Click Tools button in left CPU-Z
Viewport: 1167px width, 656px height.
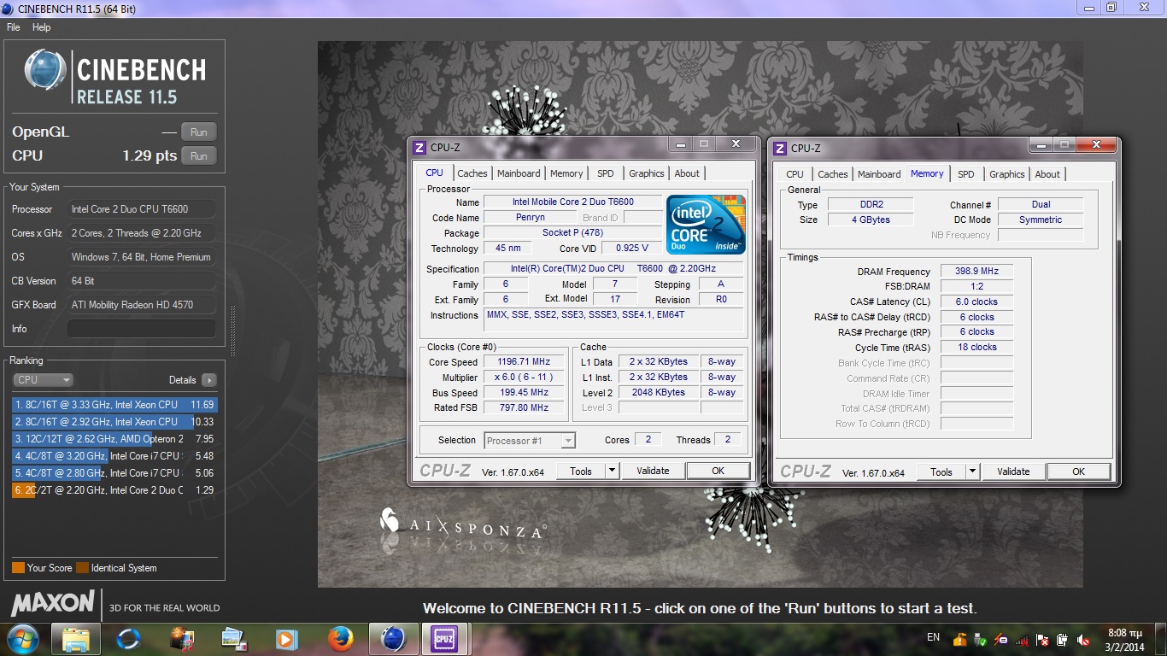(581, 471)
